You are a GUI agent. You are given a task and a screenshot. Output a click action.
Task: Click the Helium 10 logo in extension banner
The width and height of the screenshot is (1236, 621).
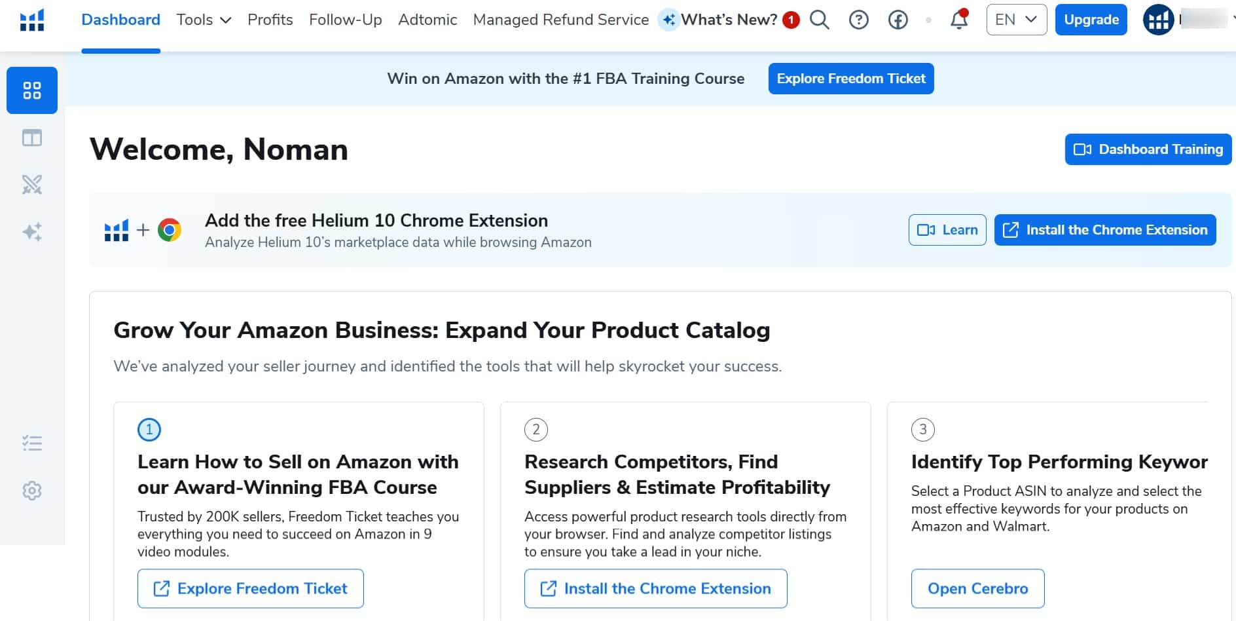(117, 231)
